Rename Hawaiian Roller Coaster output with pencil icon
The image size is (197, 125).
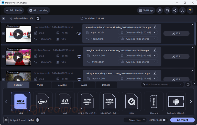pyautogui.click(x=155, y=27)
